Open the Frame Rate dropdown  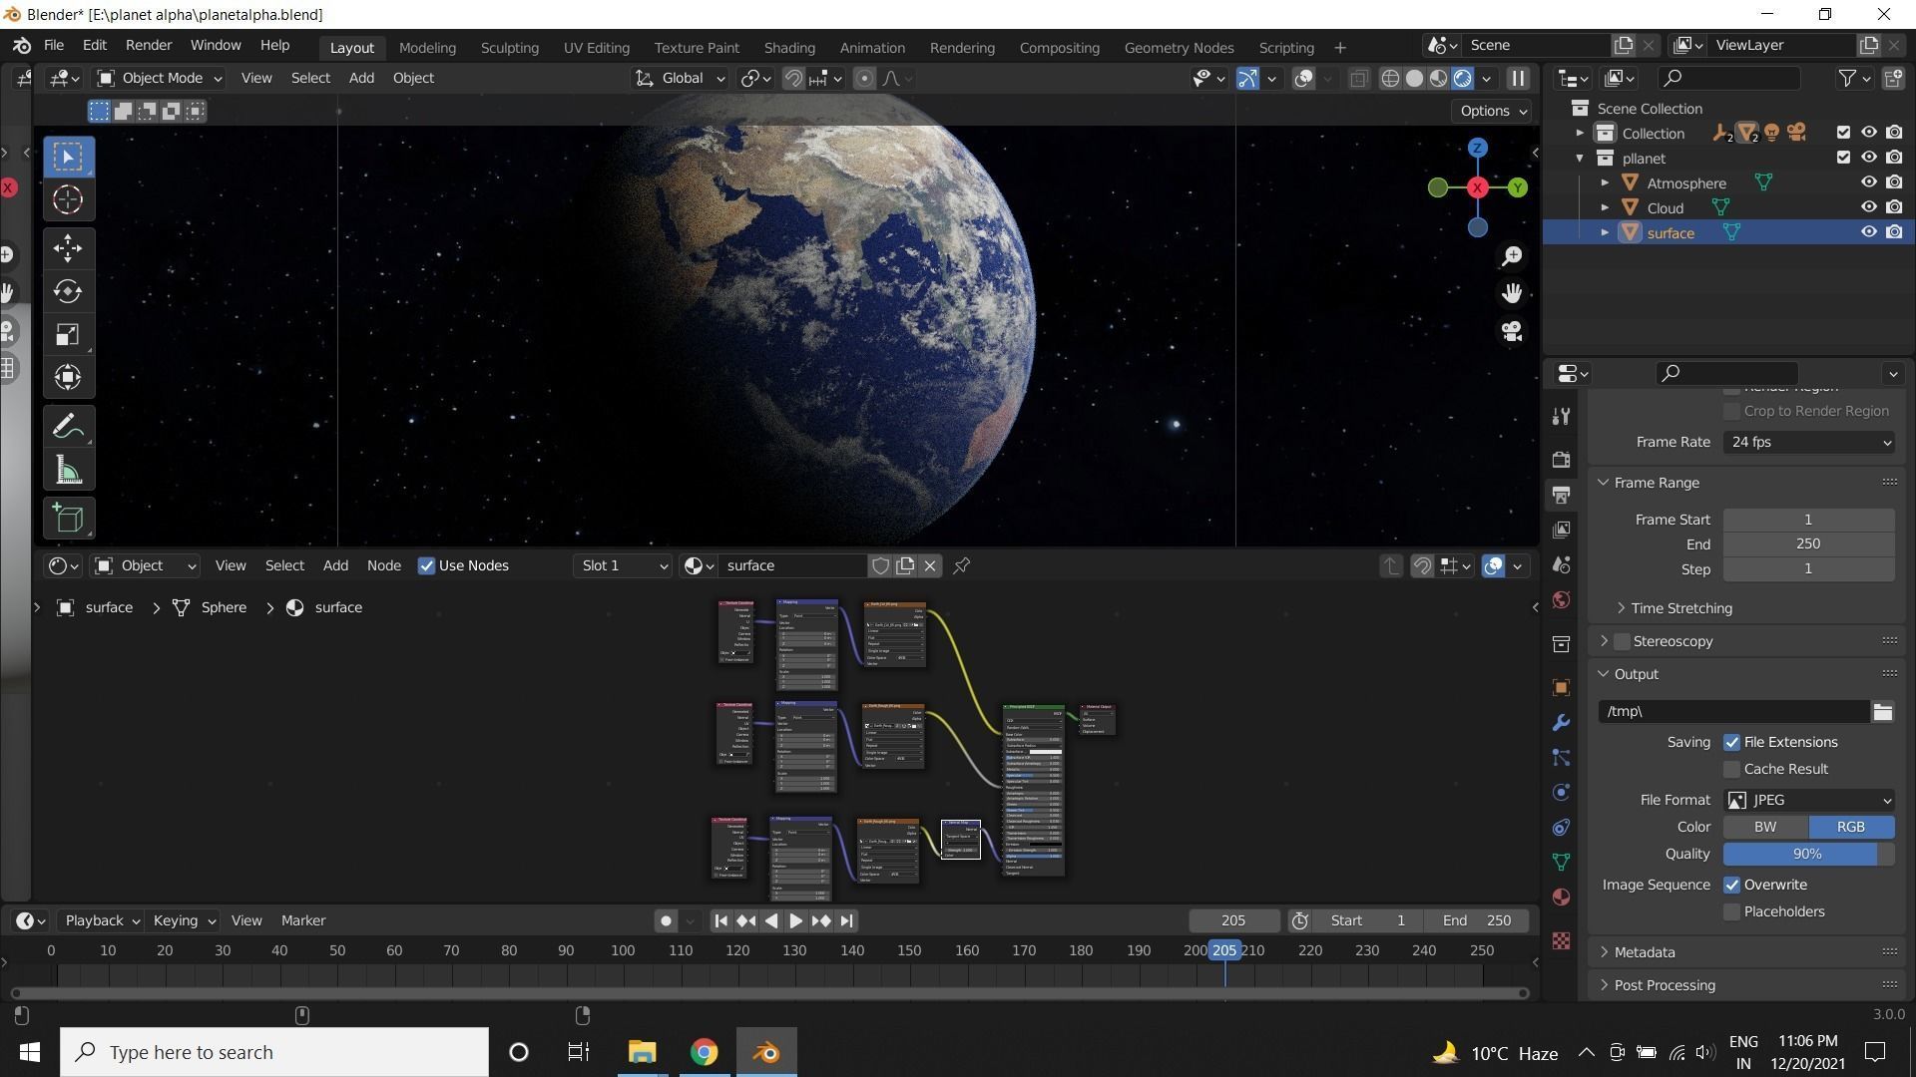(x=1809, y=442)
